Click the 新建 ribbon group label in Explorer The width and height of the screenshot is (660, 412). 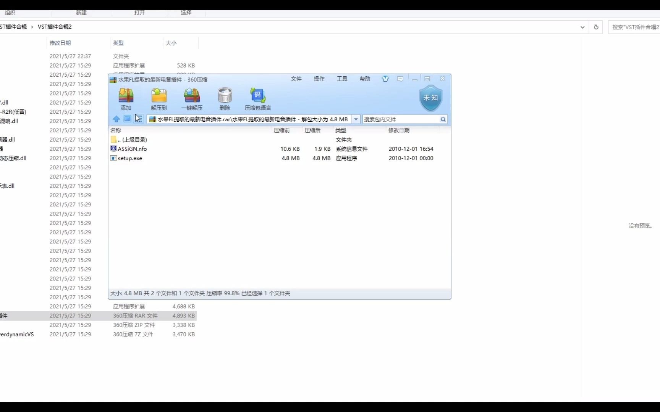coord(81,13)
